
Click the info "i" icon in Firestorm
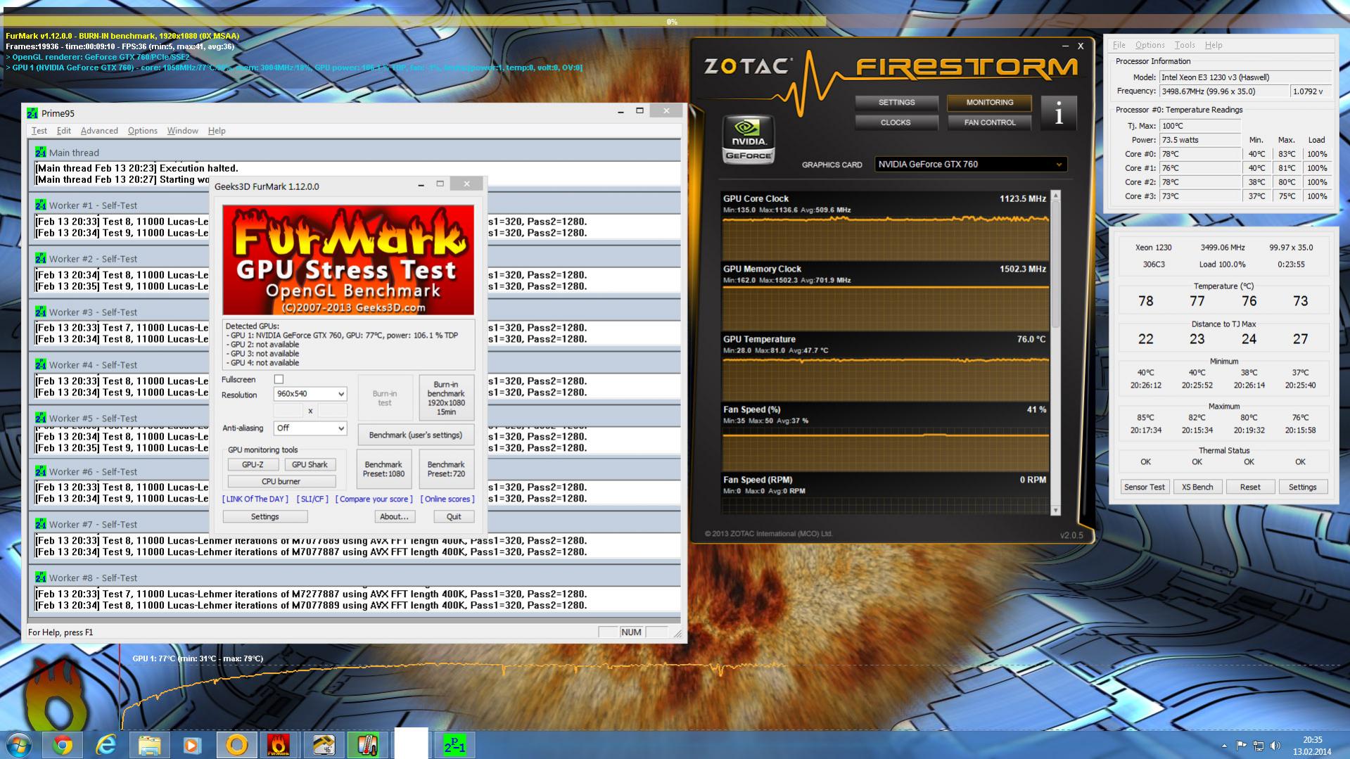[x=1058, y=113]
